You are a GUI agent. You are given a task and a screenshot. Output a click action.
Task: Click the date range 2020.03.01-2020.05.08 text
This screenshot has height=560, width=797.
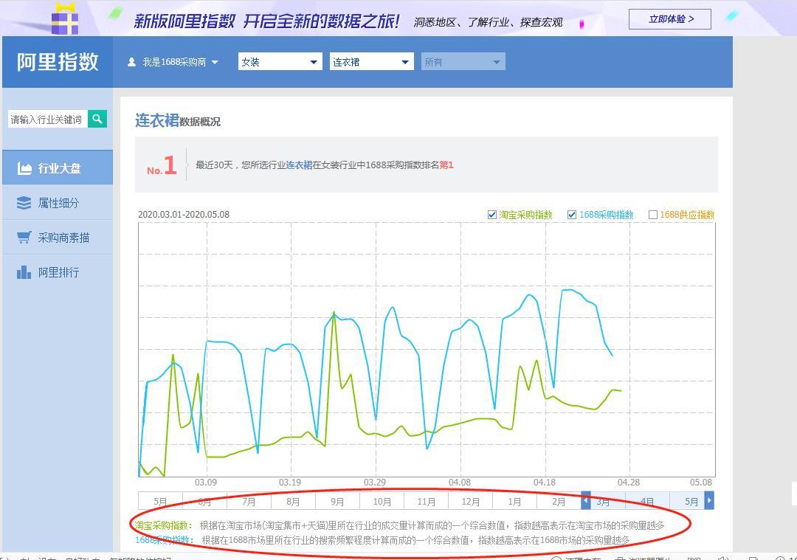[184, 215]
